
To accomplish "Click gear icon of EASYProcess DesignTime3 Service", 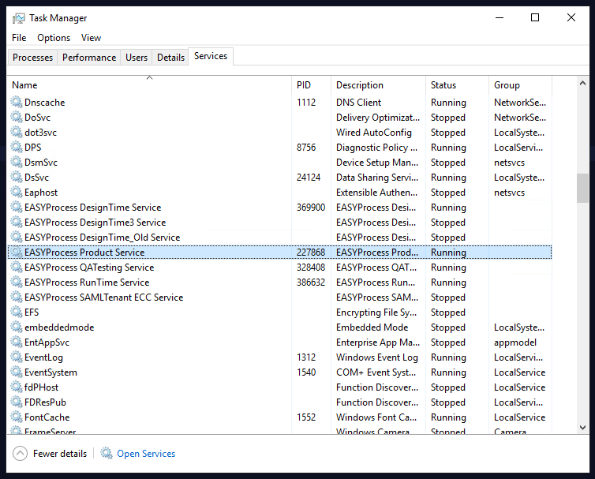I will pyautogui.click(x=17, y=222).
